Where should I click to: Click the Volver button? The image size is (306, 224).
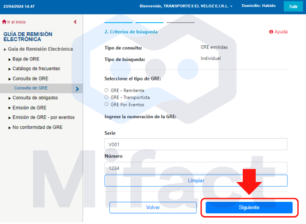[x=153, y=207]
